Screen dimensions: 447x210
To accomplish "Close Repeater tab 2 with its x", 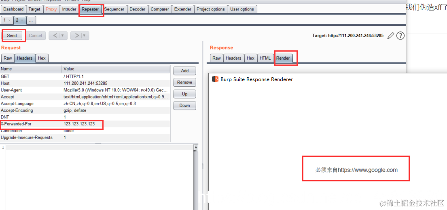I will click(22, 21).
